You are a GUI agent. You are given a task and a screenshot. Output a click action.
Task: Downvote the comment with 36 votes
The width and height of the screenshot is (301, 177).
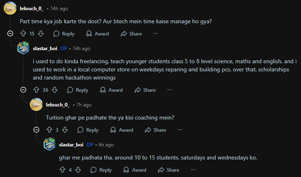point(55,90)
